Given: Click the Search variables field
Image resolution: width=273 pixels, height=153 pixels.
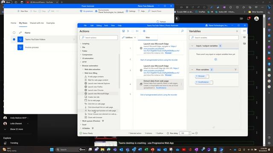Looking at the screenshot, I should [214, 38].
